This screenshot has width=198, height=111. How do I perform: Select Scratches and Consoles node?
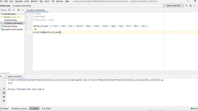pyautogui.click(x=13, y=29)
